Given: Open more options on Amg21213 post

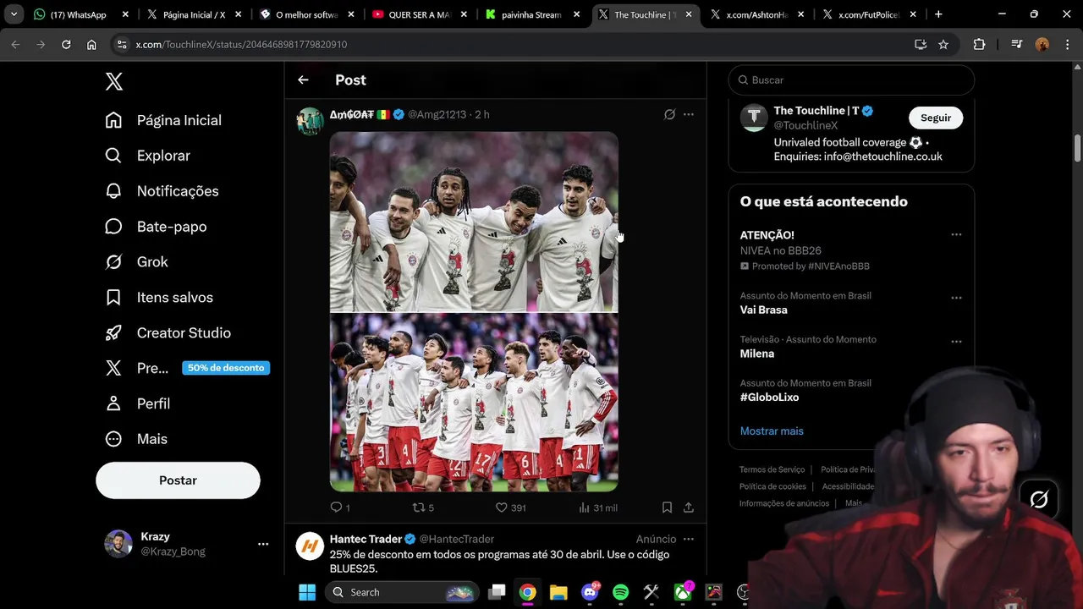Looking at the screenshot, I should (689, 114).
